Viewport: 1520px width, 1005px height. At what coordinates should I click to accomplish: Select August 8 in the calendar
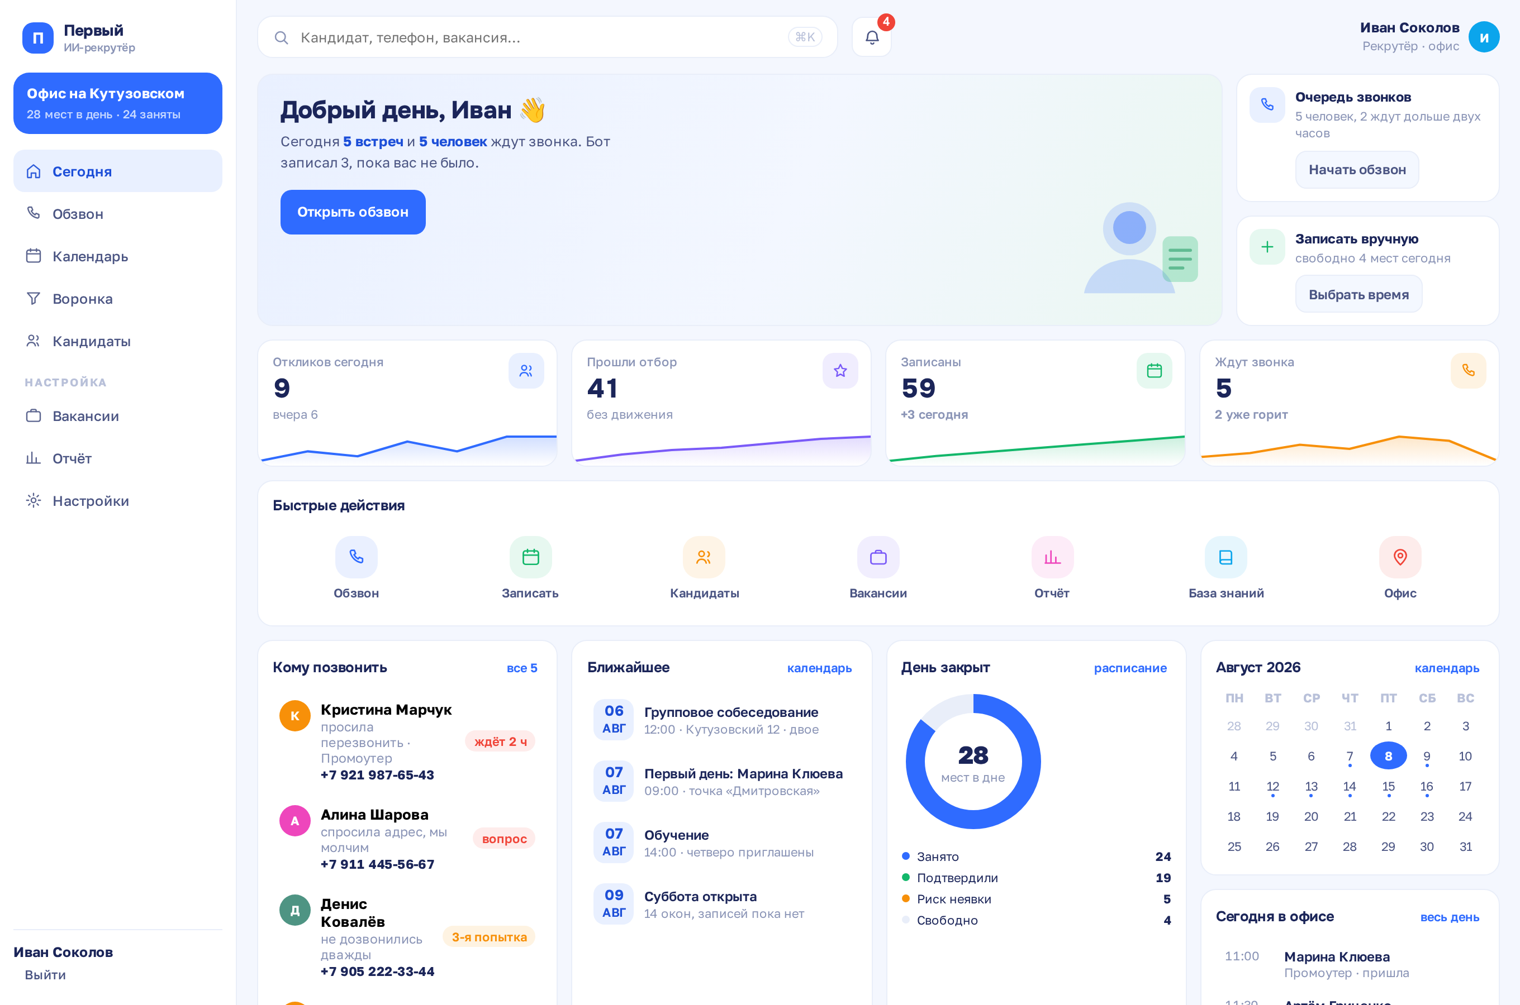[x=1388, y=755]
